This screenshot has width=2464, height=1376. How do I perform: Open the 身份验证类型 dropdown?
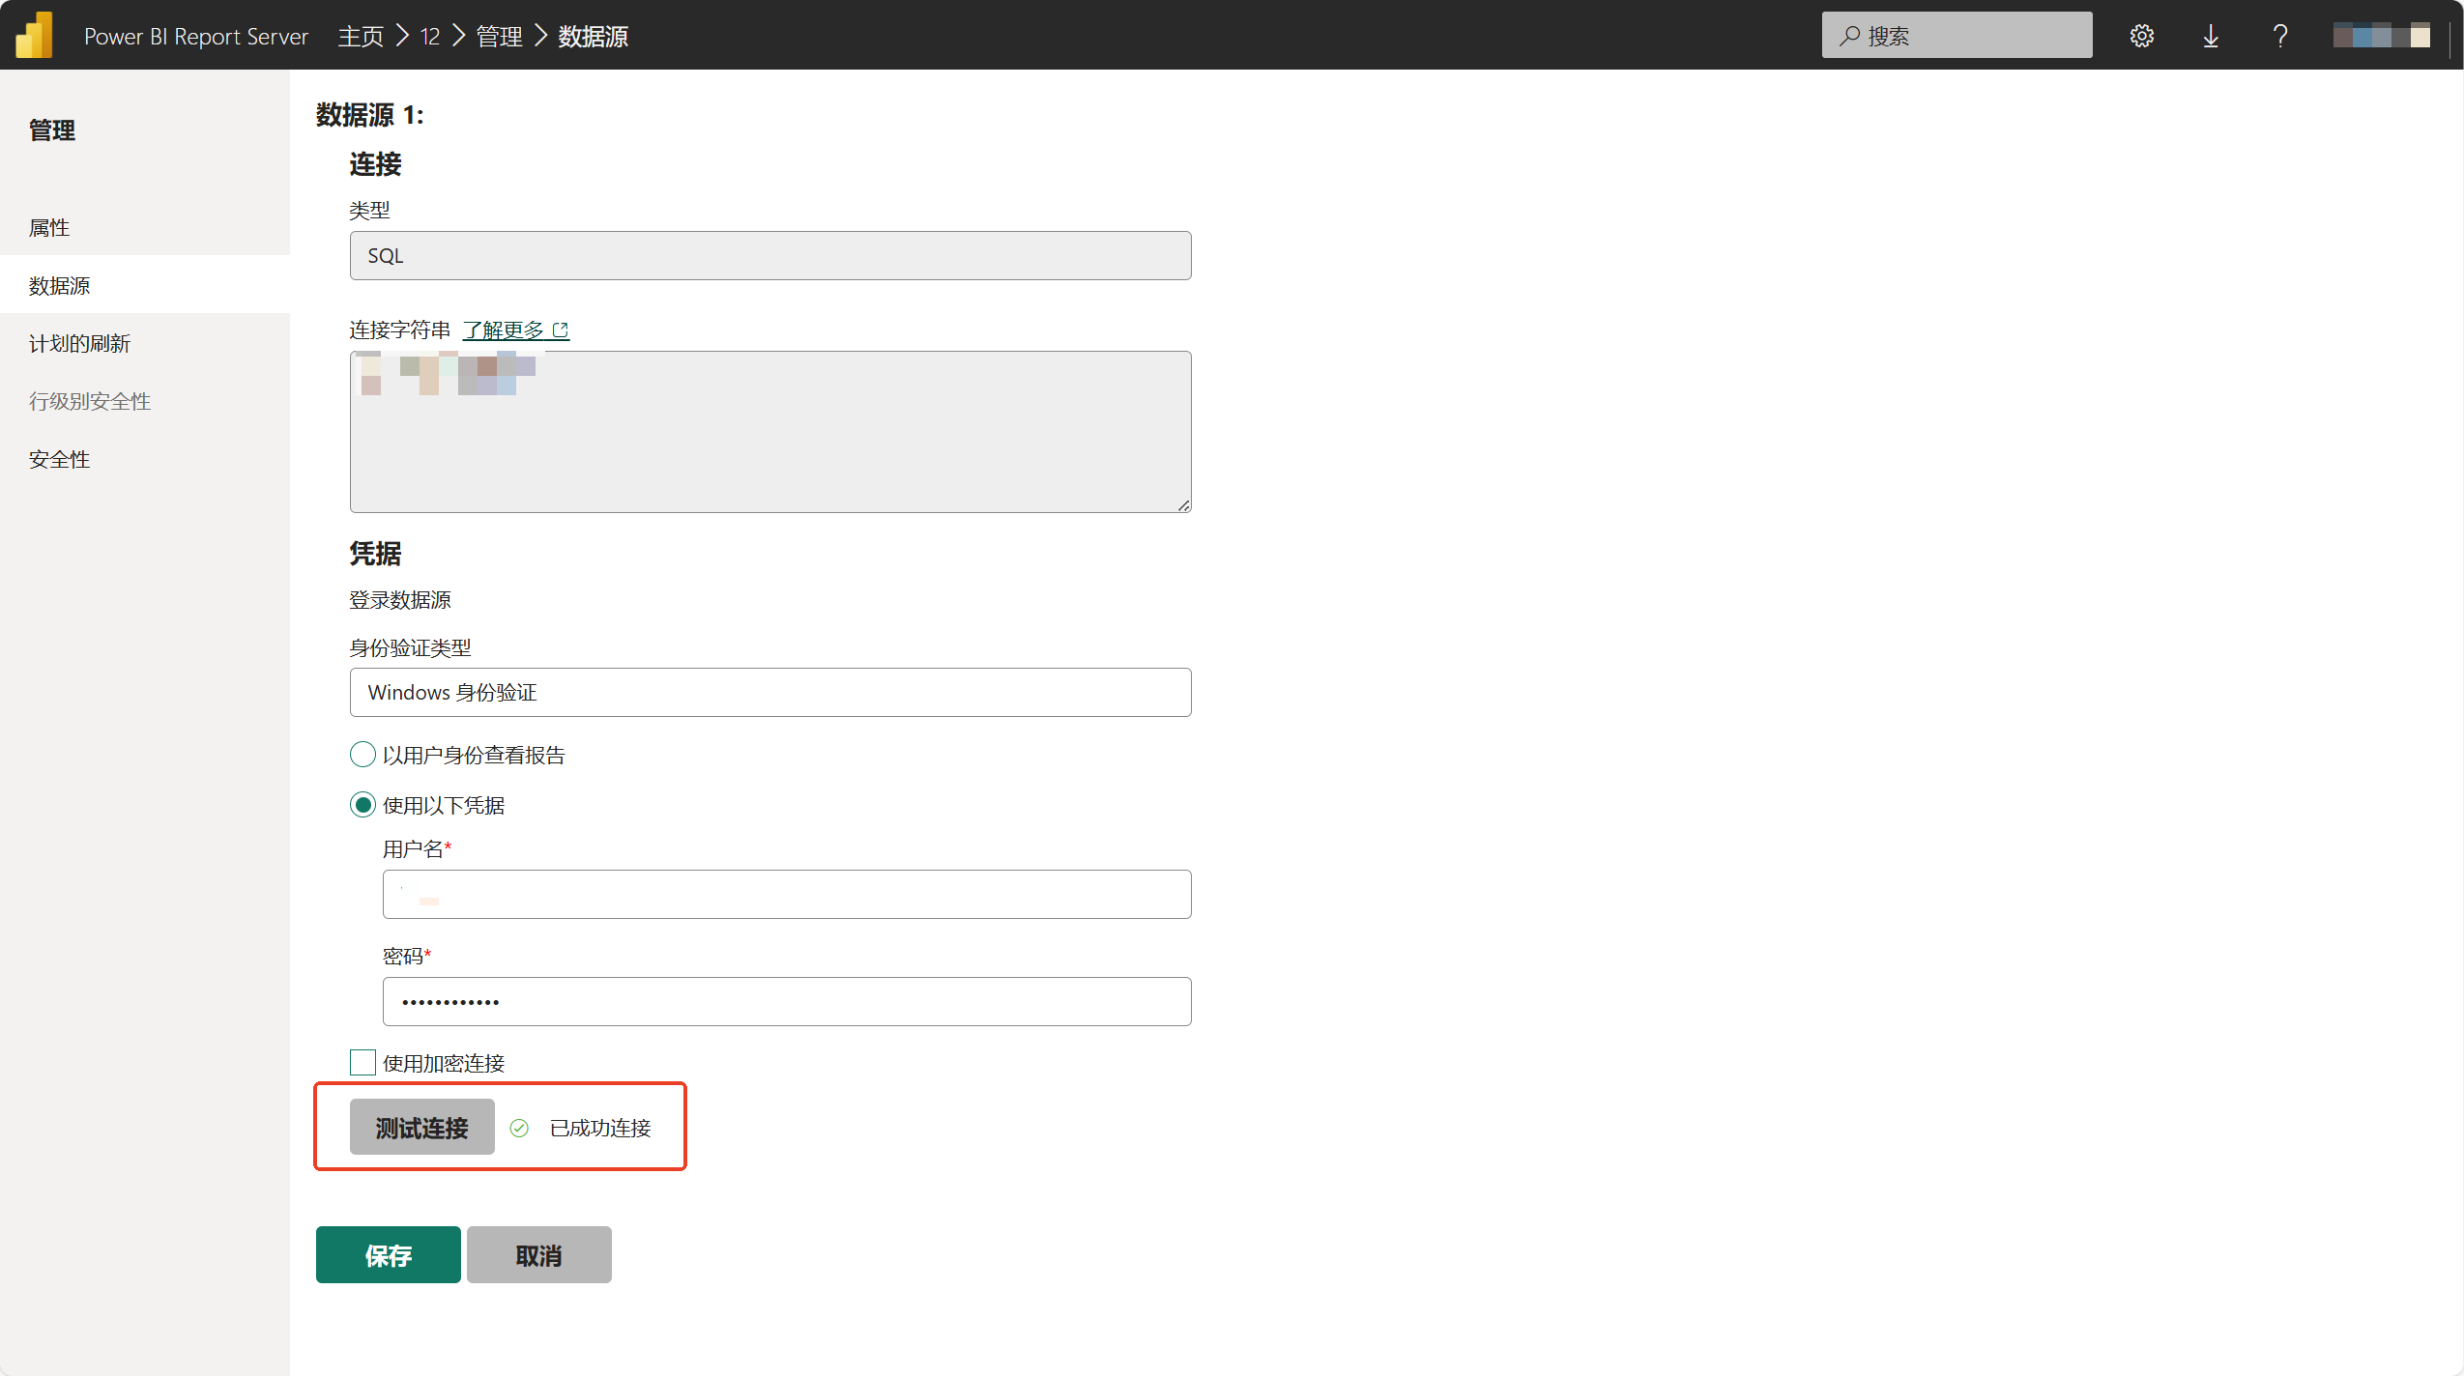coord(768,692)
